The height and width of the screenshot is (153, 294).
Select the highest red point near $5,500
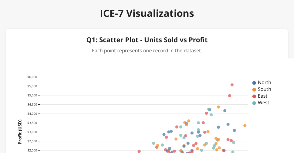point(232,85)
